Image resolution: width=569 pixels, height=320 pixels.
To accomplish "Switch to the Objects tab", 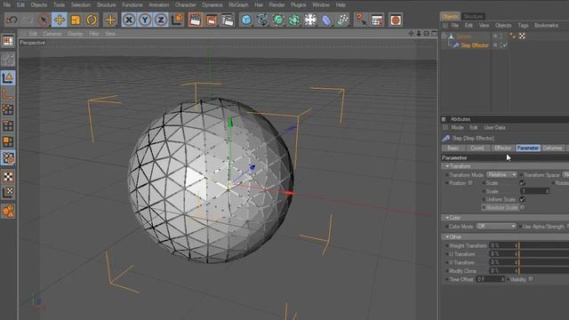I will [x=450, y=16].
